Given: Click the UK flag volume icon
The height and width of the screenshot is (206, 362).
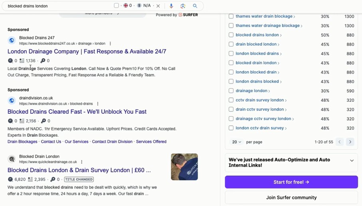Looking at the screenshot, I should 126,6.
